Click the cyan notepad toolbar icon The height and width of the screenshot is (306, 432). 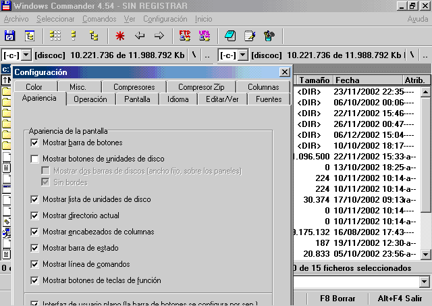pos(230,36)
